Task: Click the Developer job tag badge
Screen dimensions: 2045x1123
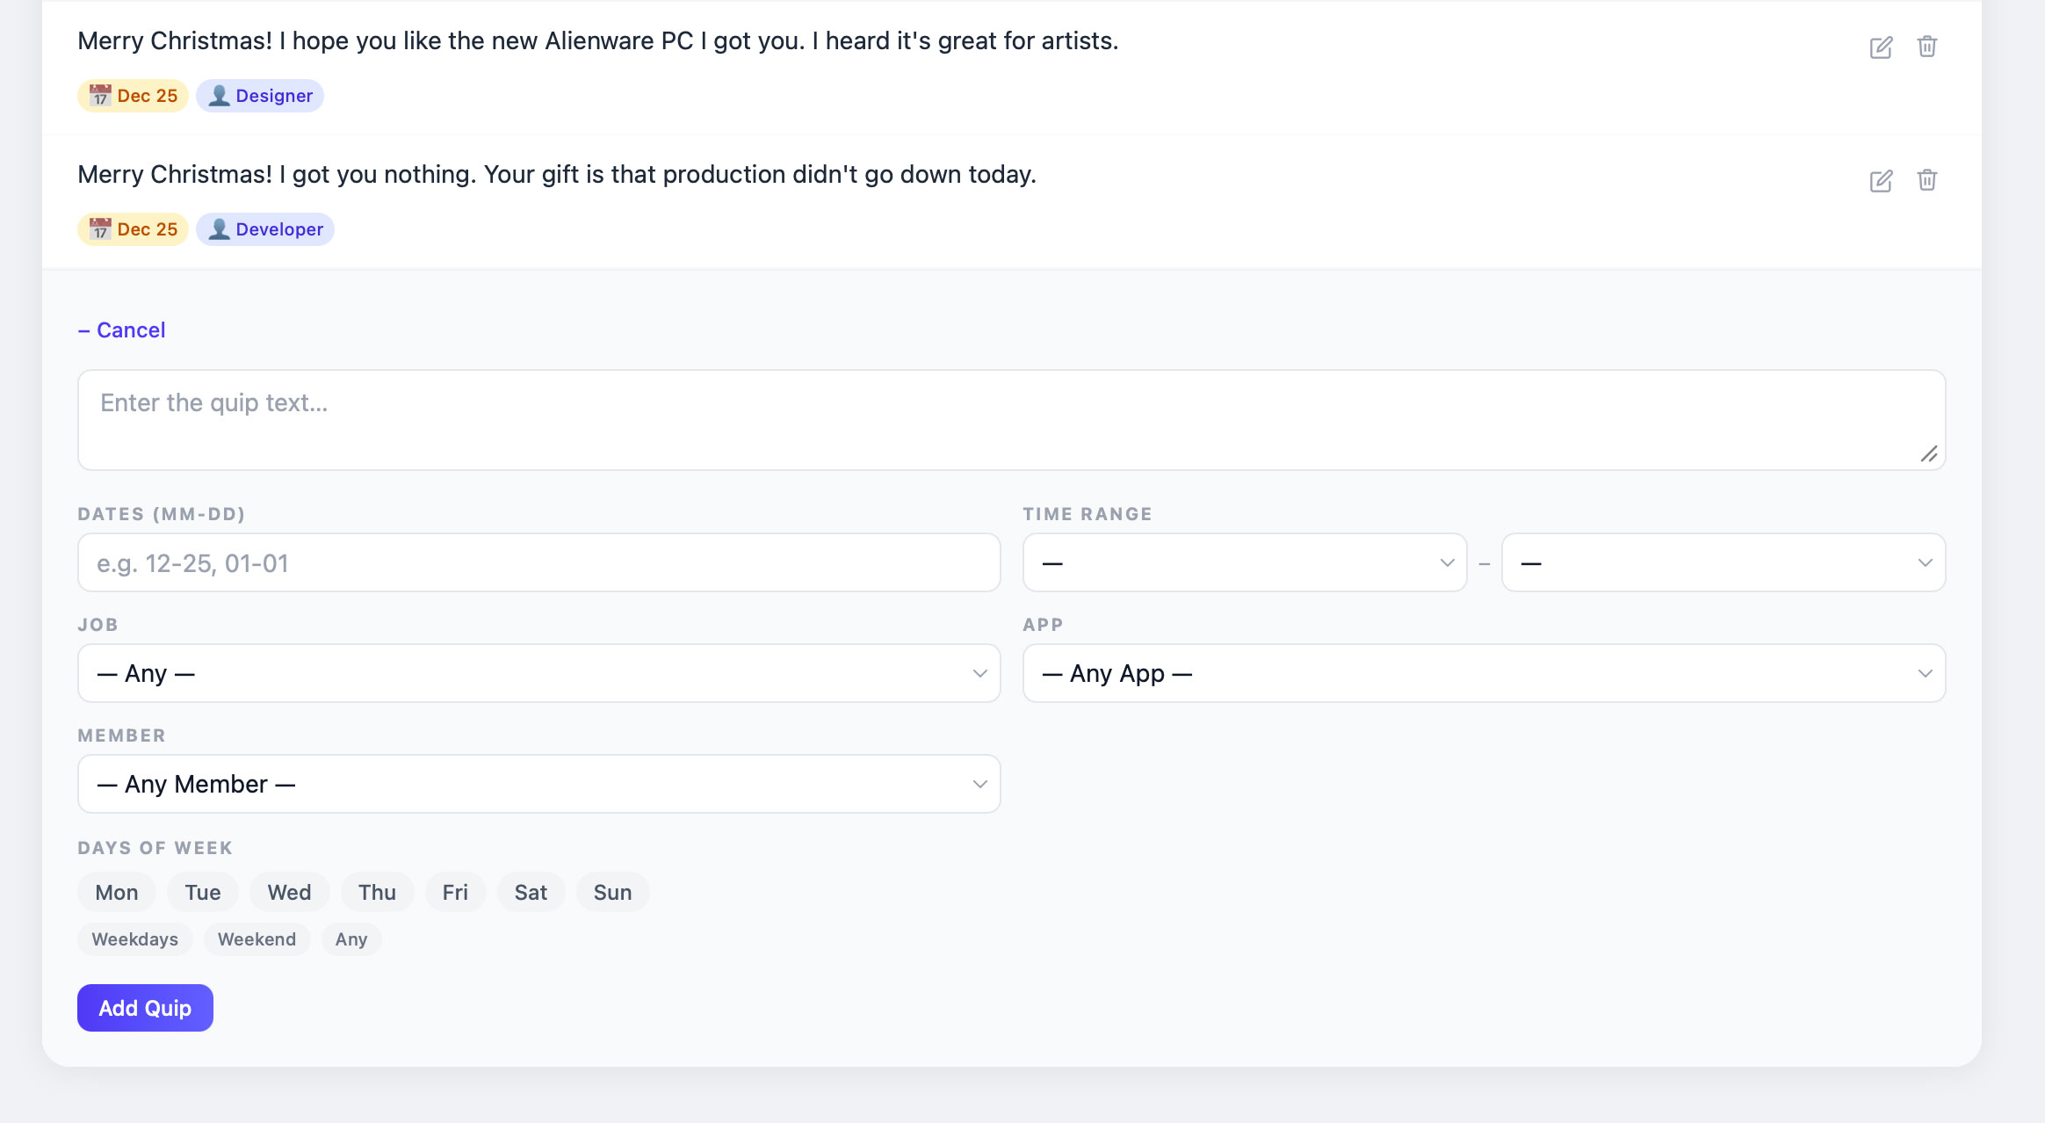Action: coord(265,229)
